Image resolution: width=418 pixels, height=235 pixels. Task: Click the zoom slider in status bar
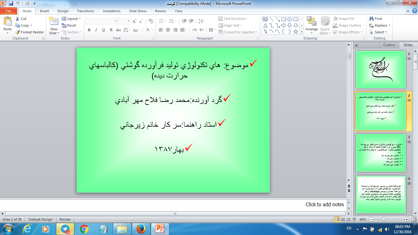click(384, 219)
